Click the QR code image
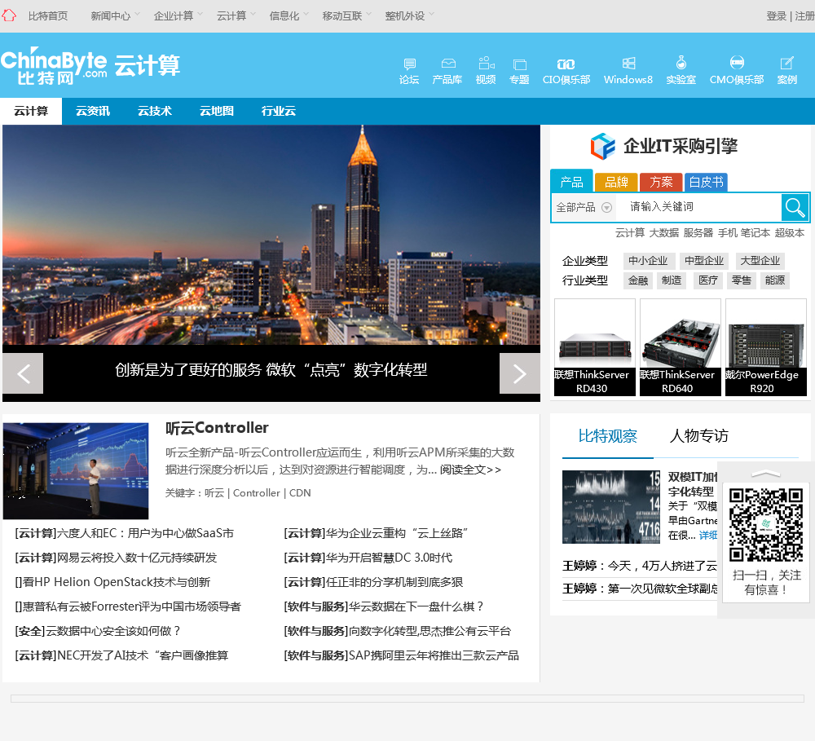The image size is (815, 741). [765, 525]
